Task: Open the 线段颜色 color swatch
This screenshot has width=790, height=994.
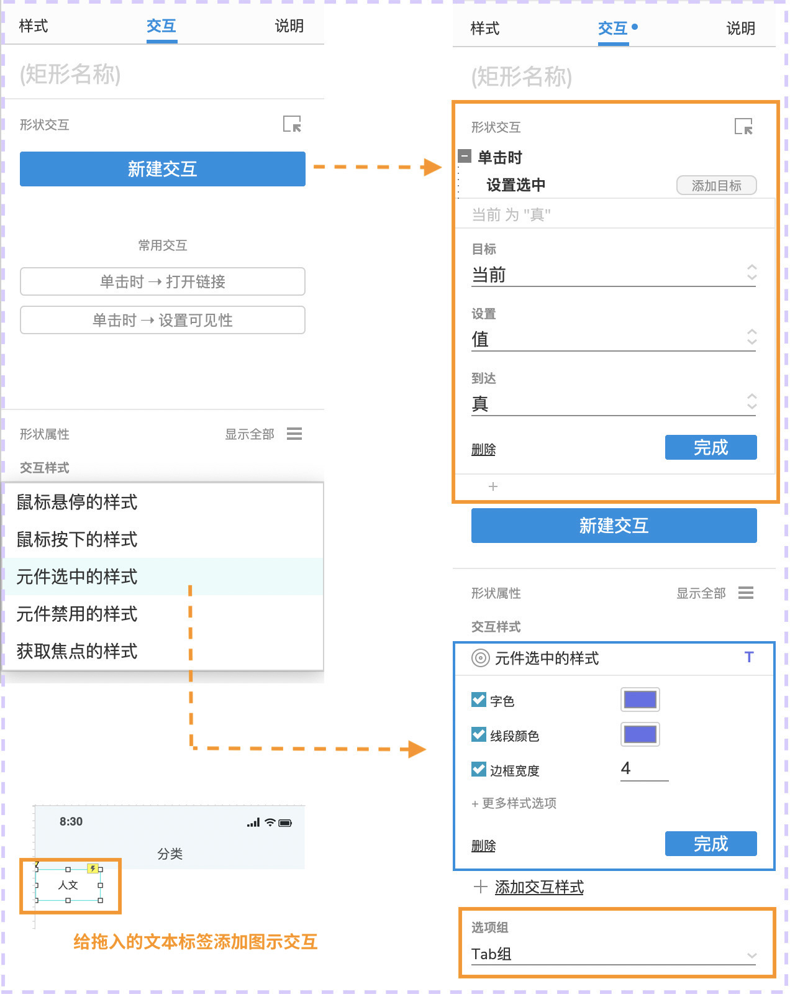Action: 640,734
